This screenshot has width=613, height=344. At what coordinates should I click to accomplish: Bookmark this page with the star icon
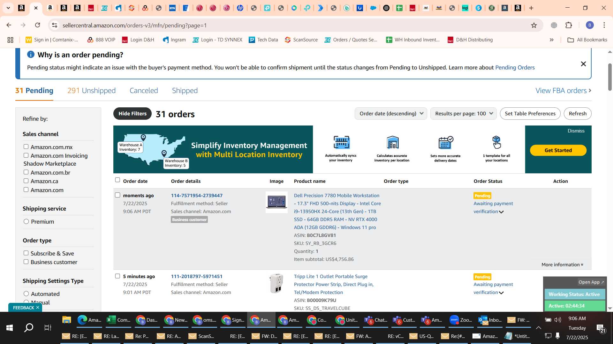(x=534, y=25)
